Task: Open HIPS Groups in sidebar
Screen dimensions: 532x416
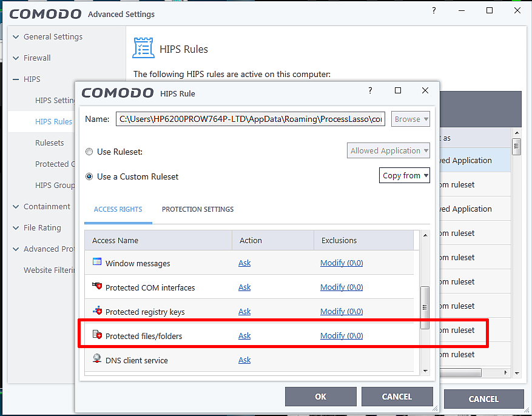Action: coord(55,185)
